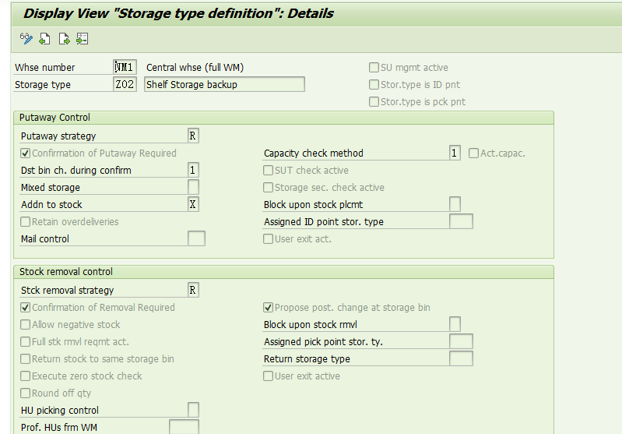The height and width of the screenshot is (434, 622).
Task: Toggle Allow negative stock checkbox
Action: tap(26, 324)
